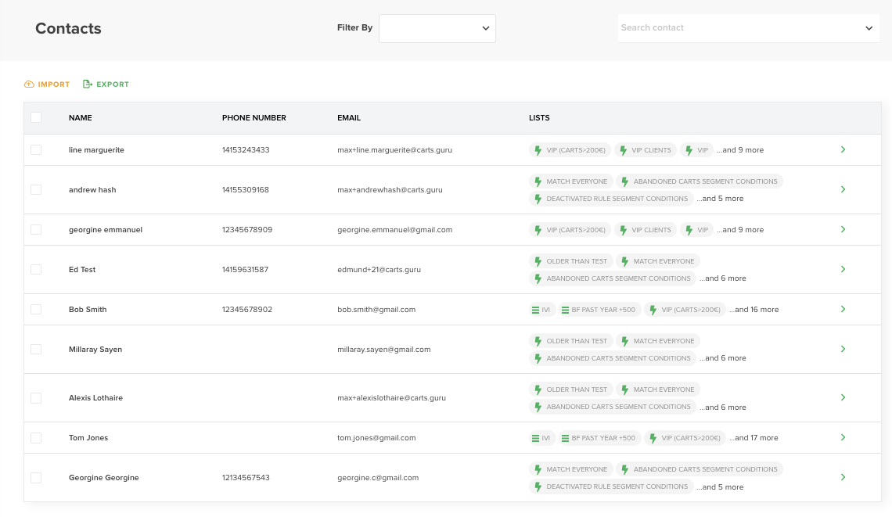Click email tom.jones@gmail.com
The height and width of the screenshot is (517, 892).
376,438
